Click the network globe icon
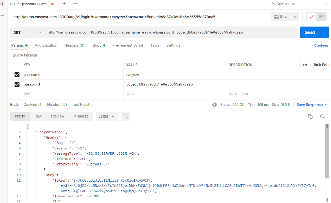Image resolution: width=331 pixels, height=203 pixels. coord(214,105)
